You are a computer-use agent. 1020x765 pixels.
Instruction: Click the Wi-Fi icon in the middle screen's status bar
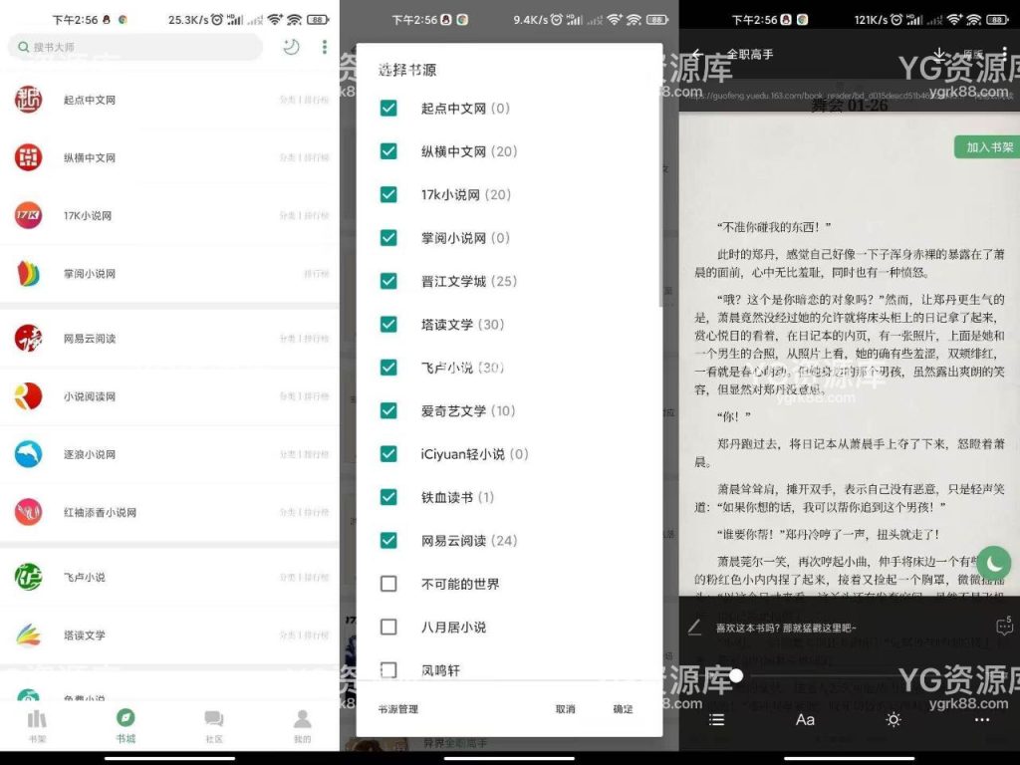tap(634, 20)
